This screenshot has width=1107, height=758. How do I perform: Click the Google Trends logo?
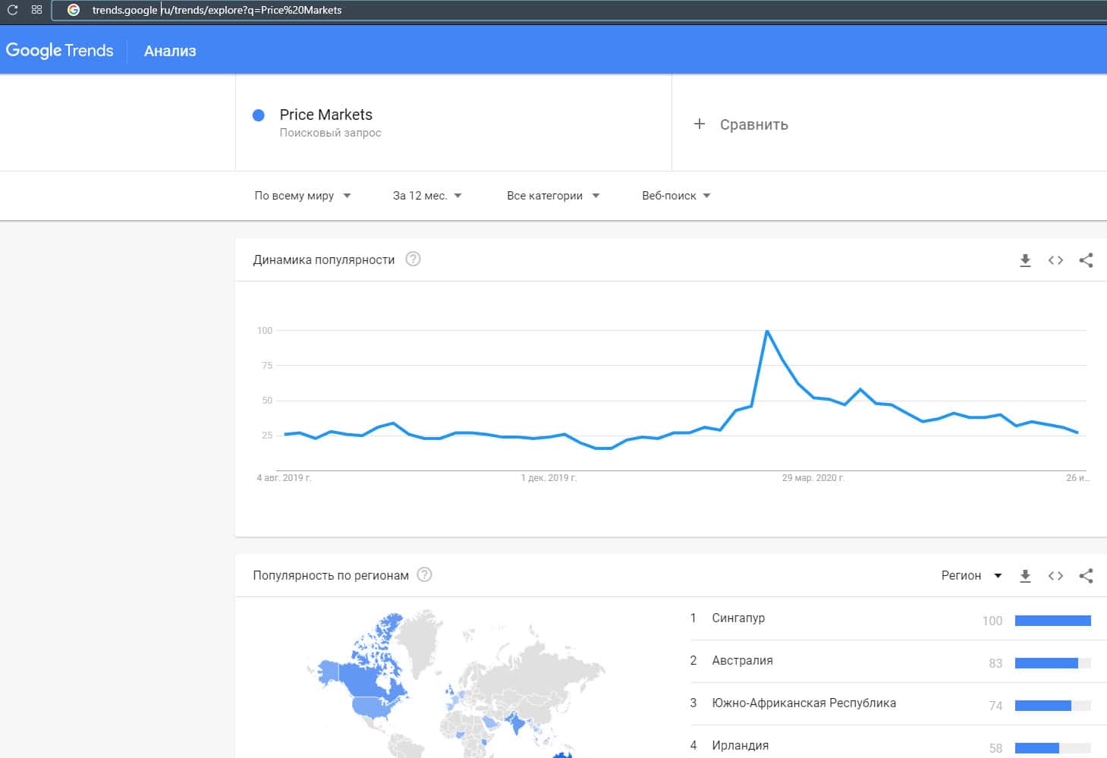(59, 51)
